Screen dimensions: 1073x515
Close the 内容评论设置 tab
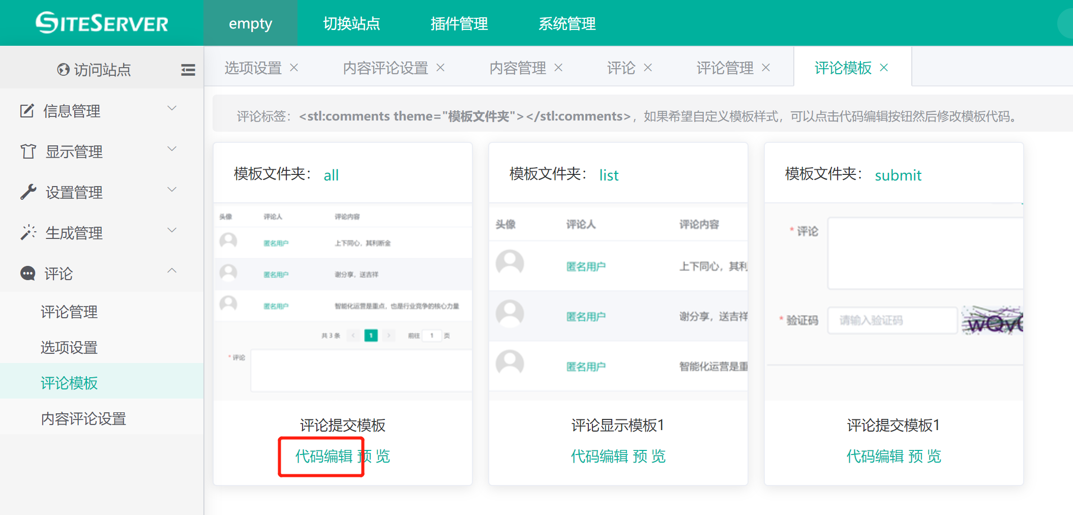(x=440, y=68)
